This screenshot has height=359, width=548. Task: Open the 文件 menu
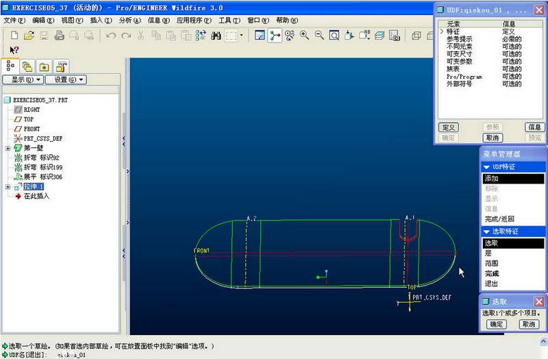14,21
